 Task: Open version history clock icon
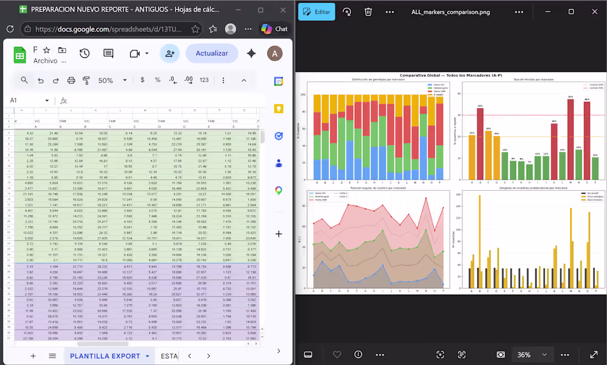pyautogui.click(x=85, y=53)
